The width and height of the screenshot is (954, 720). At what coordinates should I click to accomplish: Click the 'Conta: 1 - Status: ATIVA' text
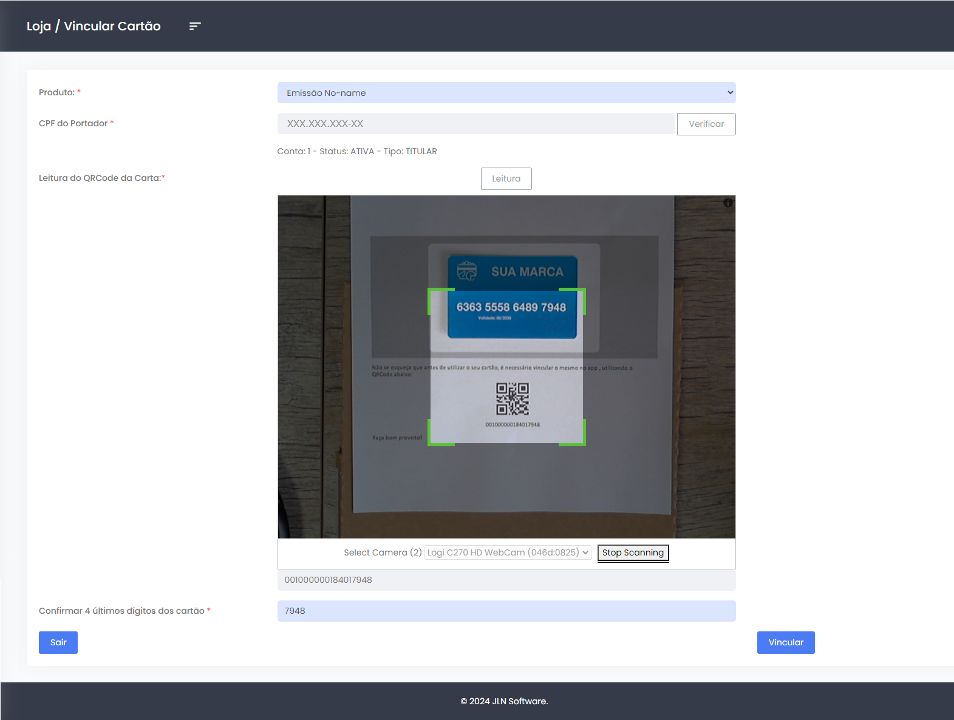click(357, 151)
